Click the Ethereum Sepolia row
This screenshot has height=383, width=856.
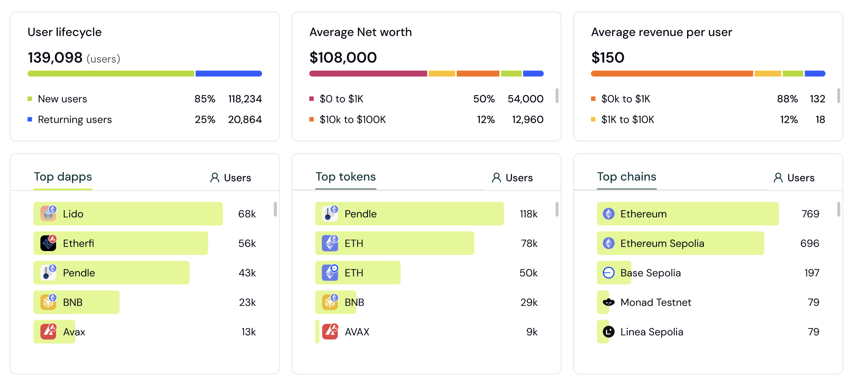point(680,243)
